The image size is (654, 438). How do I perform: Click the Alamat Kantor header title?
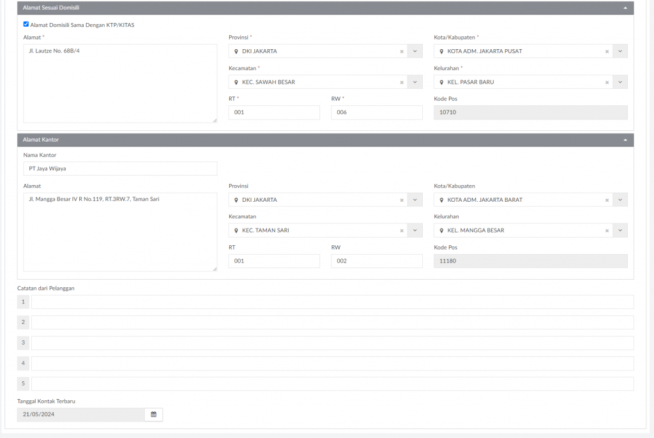click(41, 140)
